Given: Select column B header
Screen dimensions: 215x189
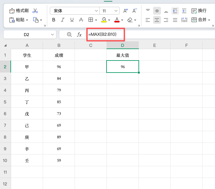Looking at the screenshot, I should click(59, 45).
